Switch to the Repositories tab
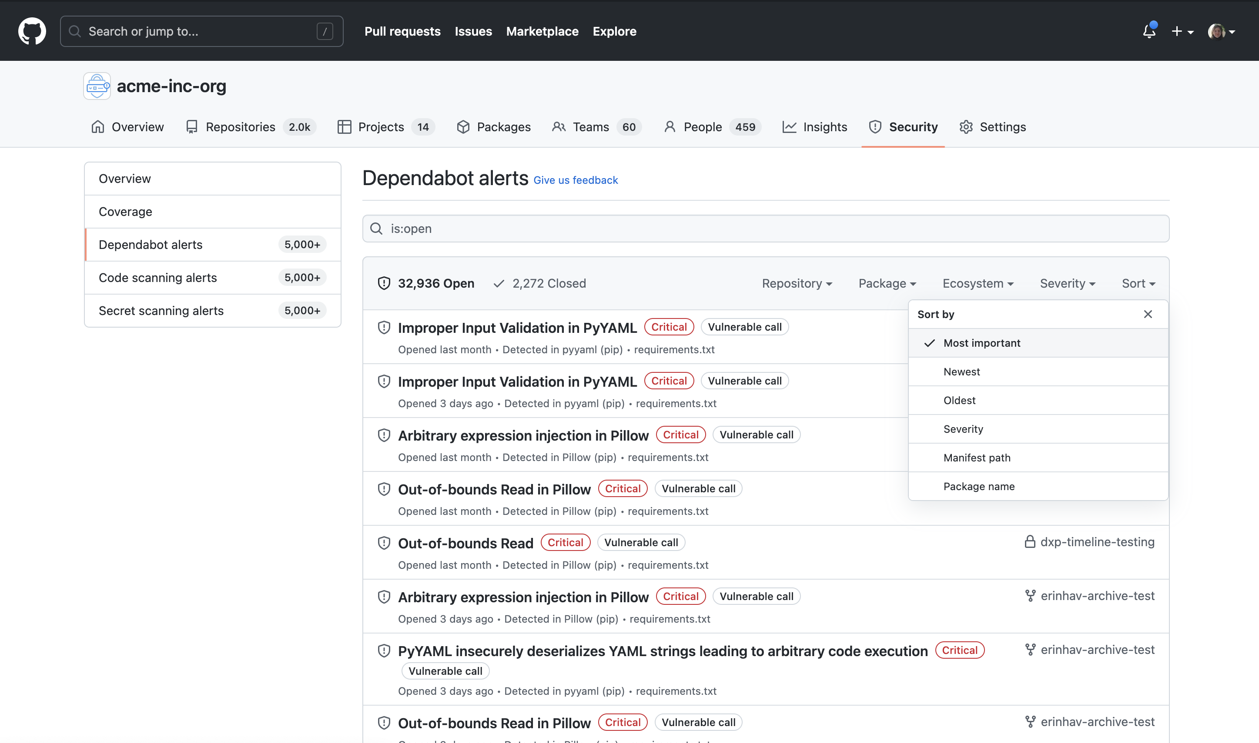The height and width of the screenshot is (743, 1259). pyautogui.click(x=250, y=127)
